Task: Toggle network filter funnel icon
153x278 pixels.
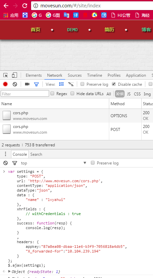Action: click(x=36, y=84)
